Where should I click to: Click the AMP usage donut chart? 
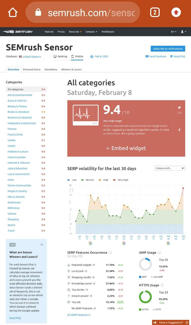coord(145,264)
